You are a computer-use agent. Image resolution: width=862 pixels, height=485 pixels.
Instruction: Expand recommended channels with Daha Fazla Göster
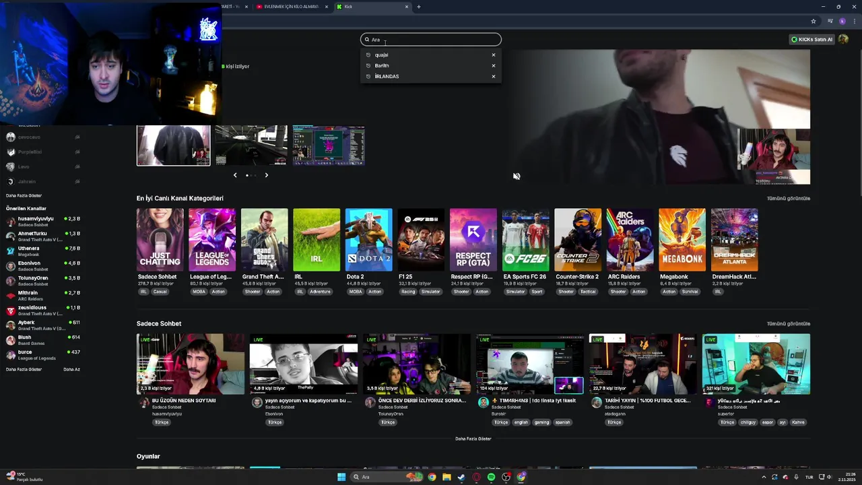pyautogui.click(x=24, y=370)
